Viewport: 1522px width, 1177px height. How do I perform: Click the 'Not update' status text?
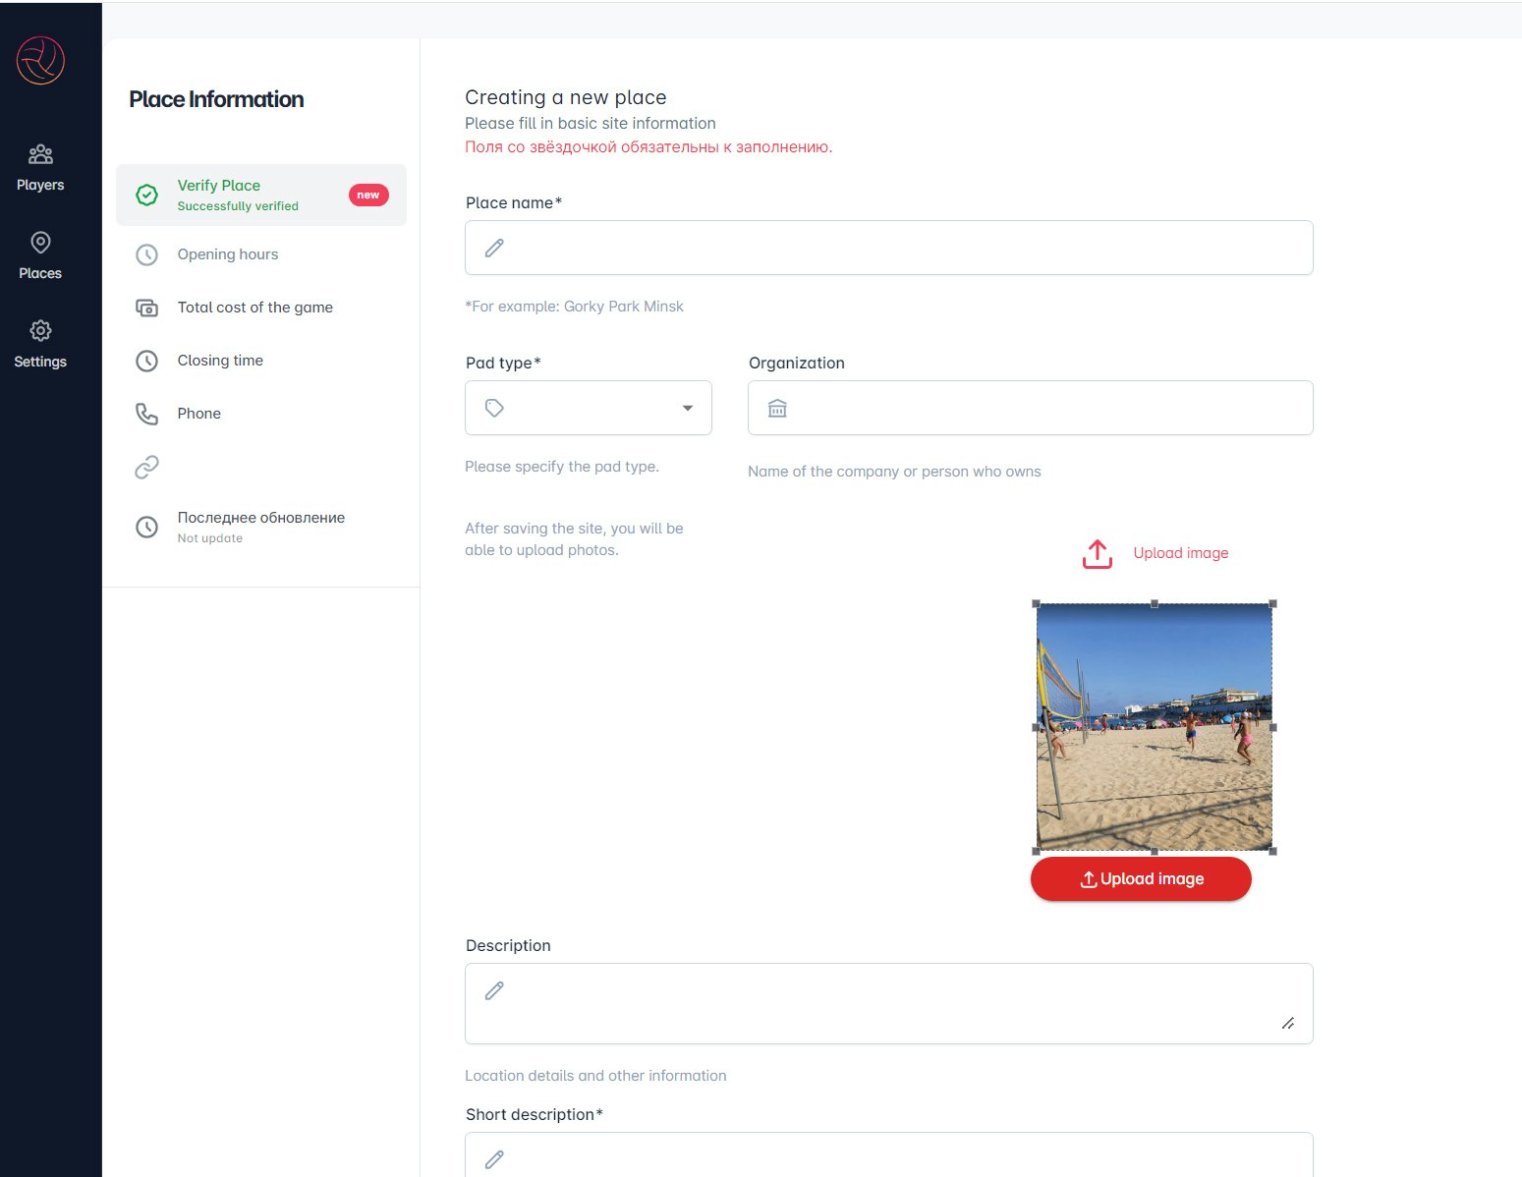coord(209,538)
